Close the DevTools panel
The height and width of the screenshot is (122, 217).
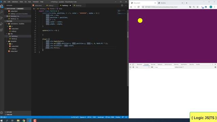point(215,64)
